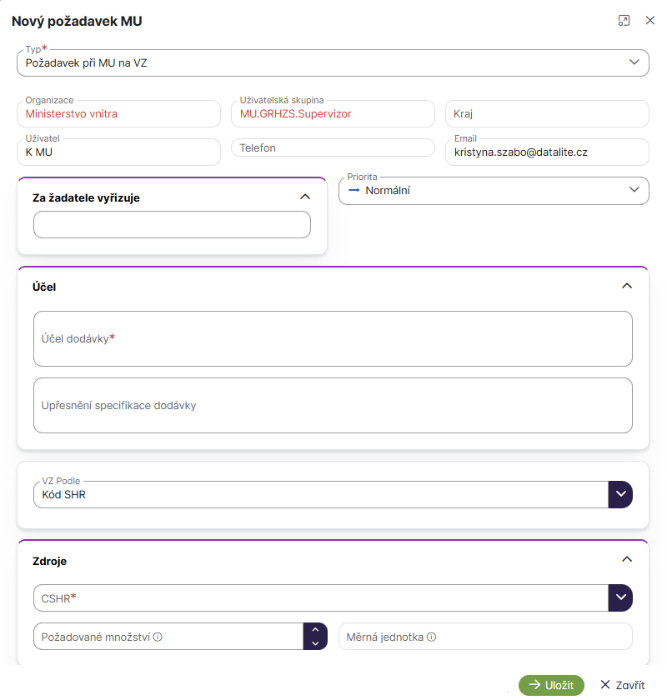Collapse the Za žadatele vyřizuje section

305,197
